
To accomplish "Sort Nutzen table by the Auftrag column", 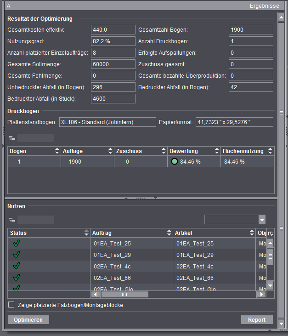I will click(169, 233).
